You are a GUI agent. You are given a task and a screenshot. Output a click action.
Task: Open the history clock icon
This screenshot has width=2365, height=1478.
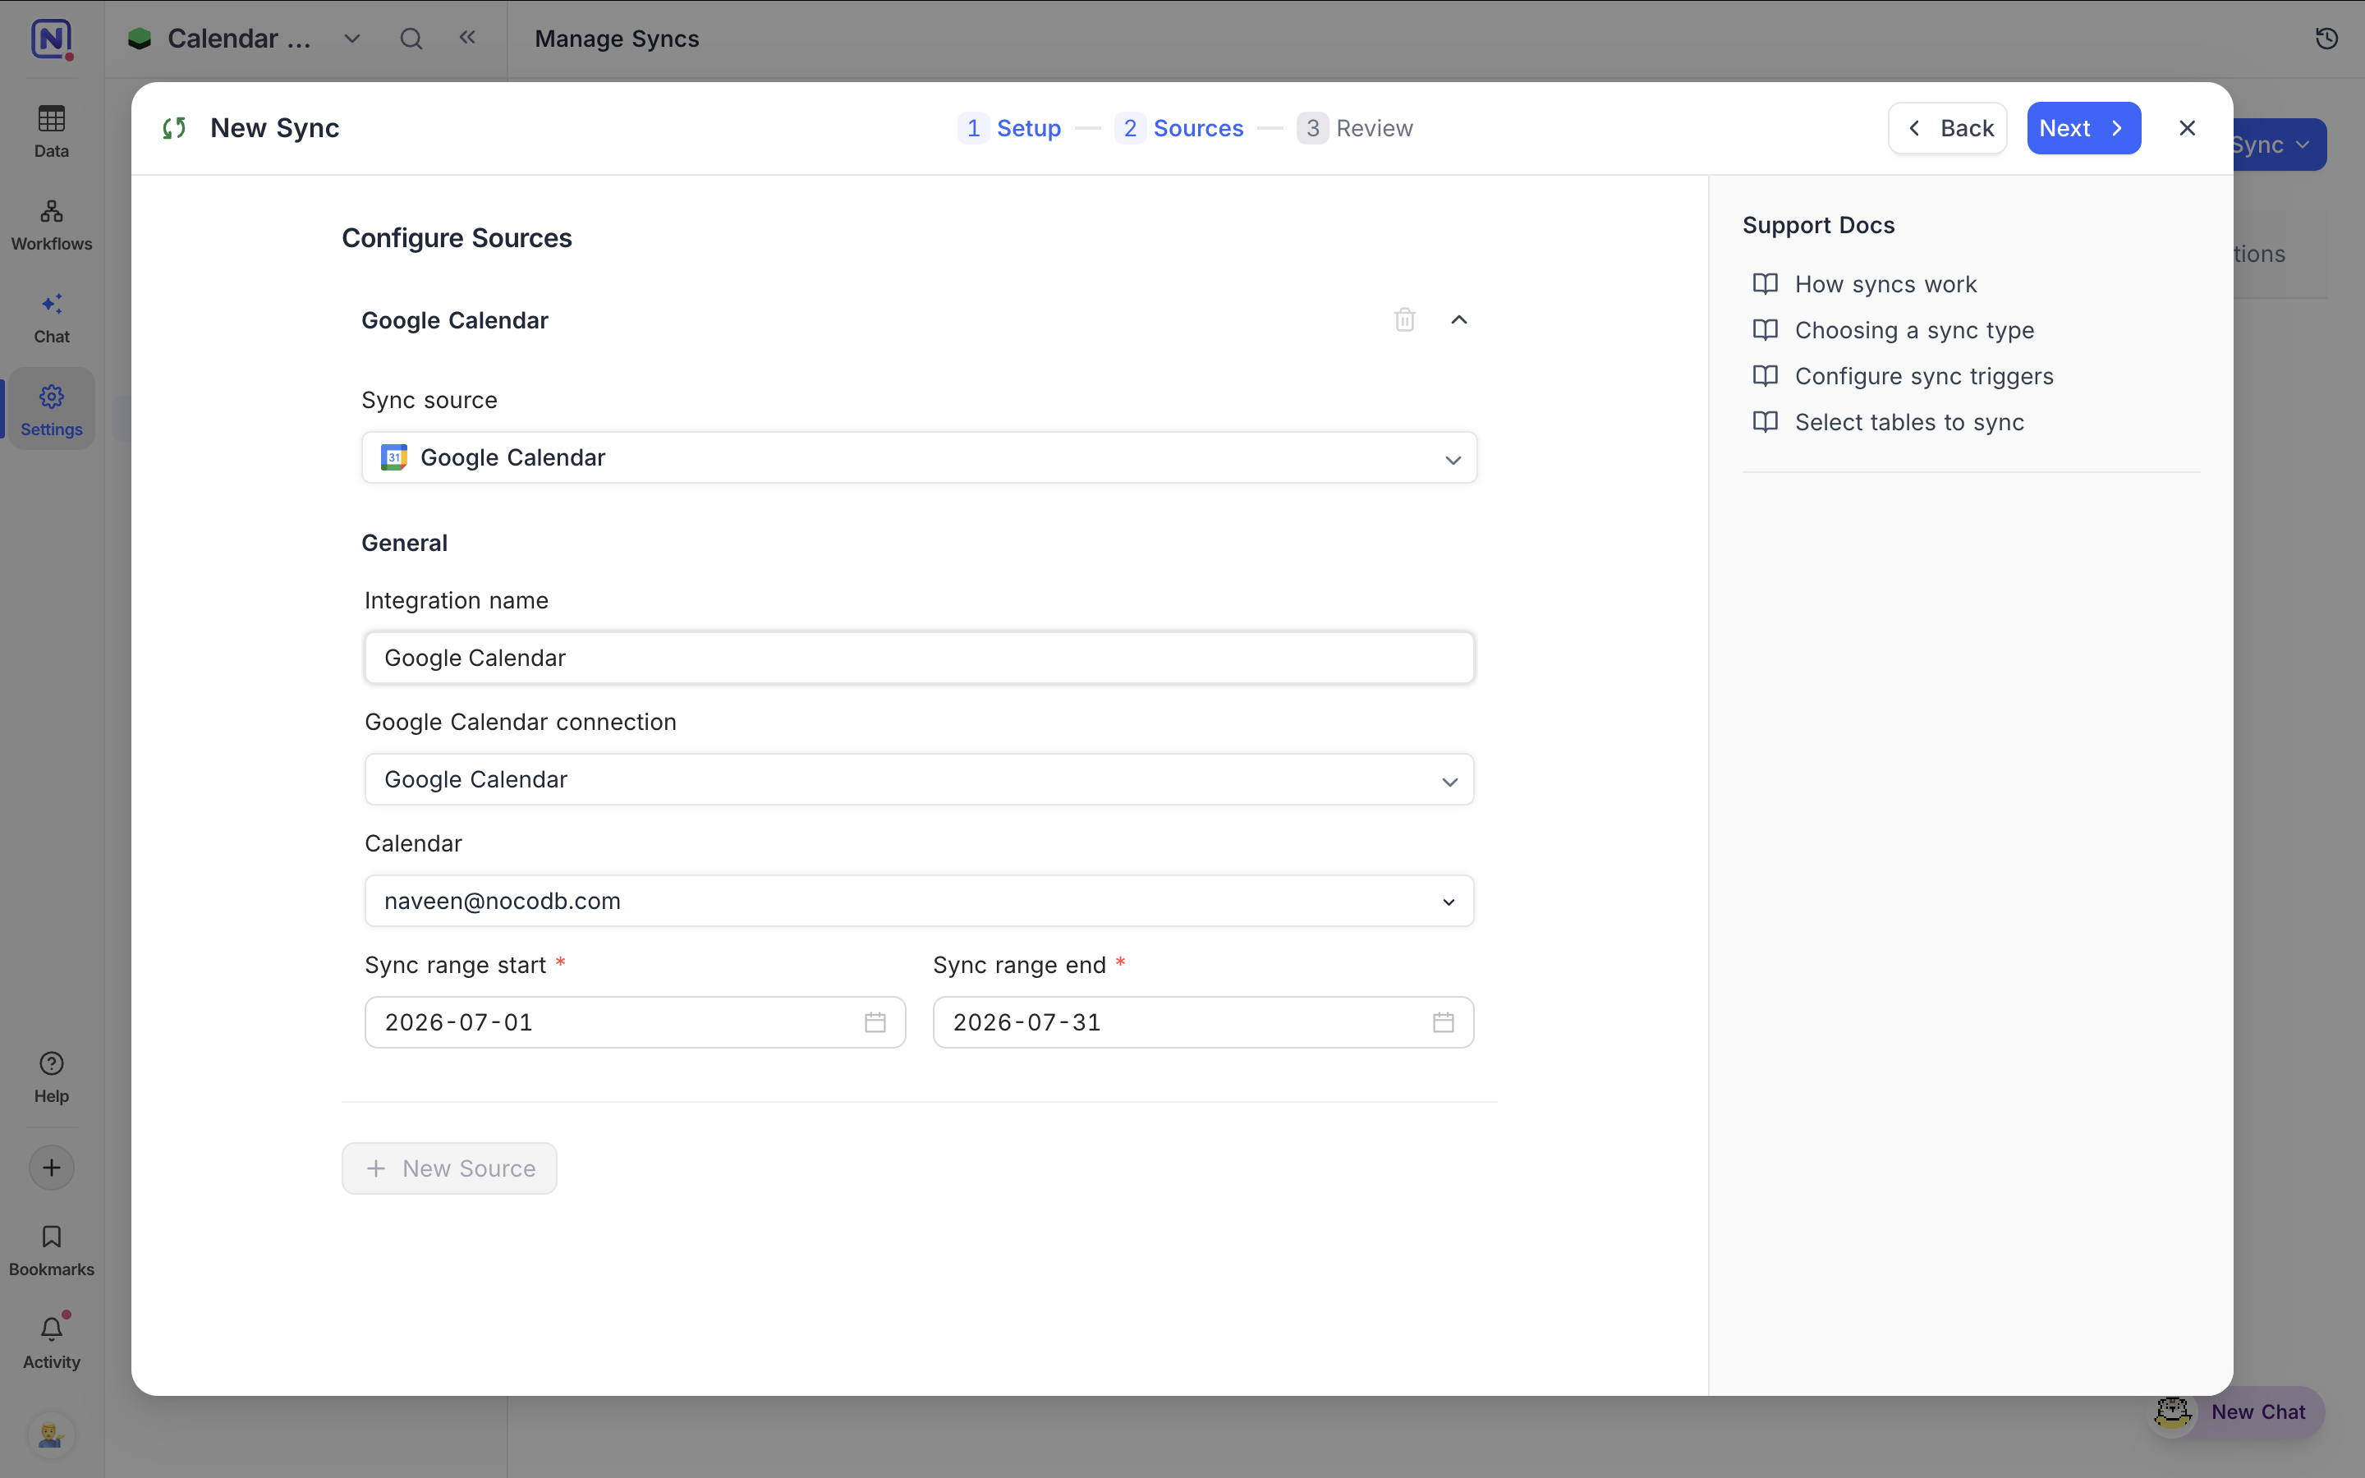tap(2326, 38)
